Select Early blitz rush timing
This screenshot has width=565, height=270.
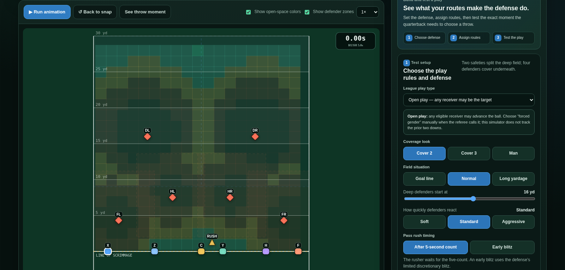click(502, 247)
